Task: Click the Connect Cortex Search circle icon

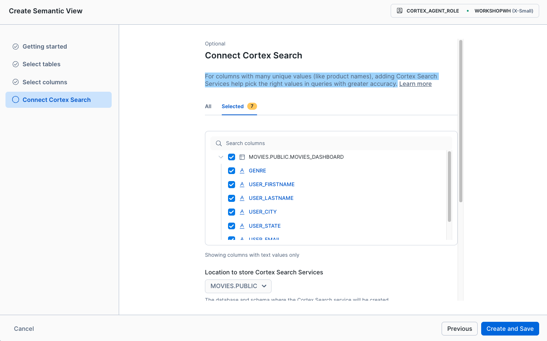Action: click(x=16, y=100)
